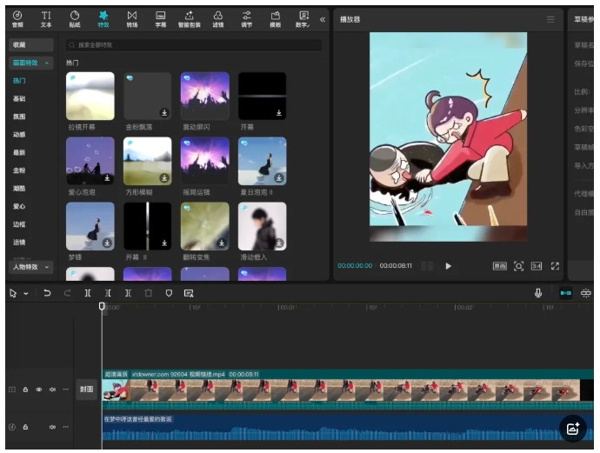Open the 智能包装 smart packaging panel
Image resolution: width=600 pixels, height=453 pixels.
pos(189,18)
